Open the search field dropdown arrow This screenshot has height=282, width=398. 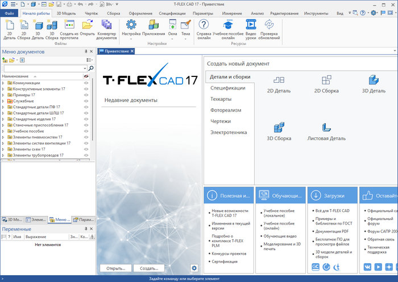point(85,68)
